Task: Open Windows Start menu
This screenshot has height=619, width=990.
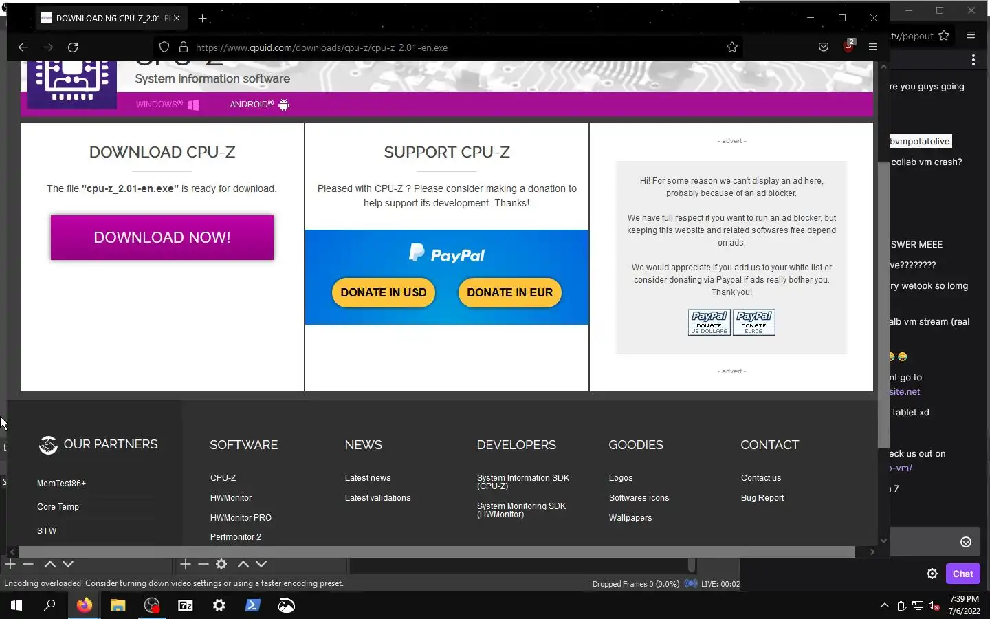Action: pyautogui.click(x=16, y=605)
